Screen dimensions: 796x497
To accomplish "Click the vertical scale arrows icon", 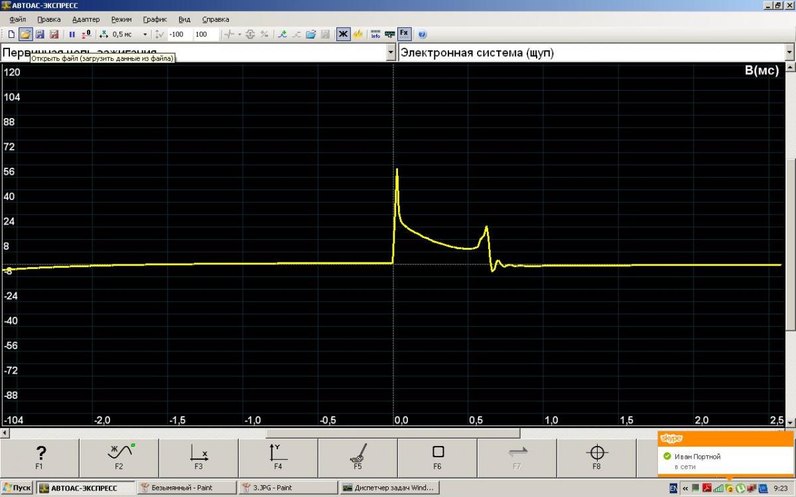I will [x=158, y=34].
